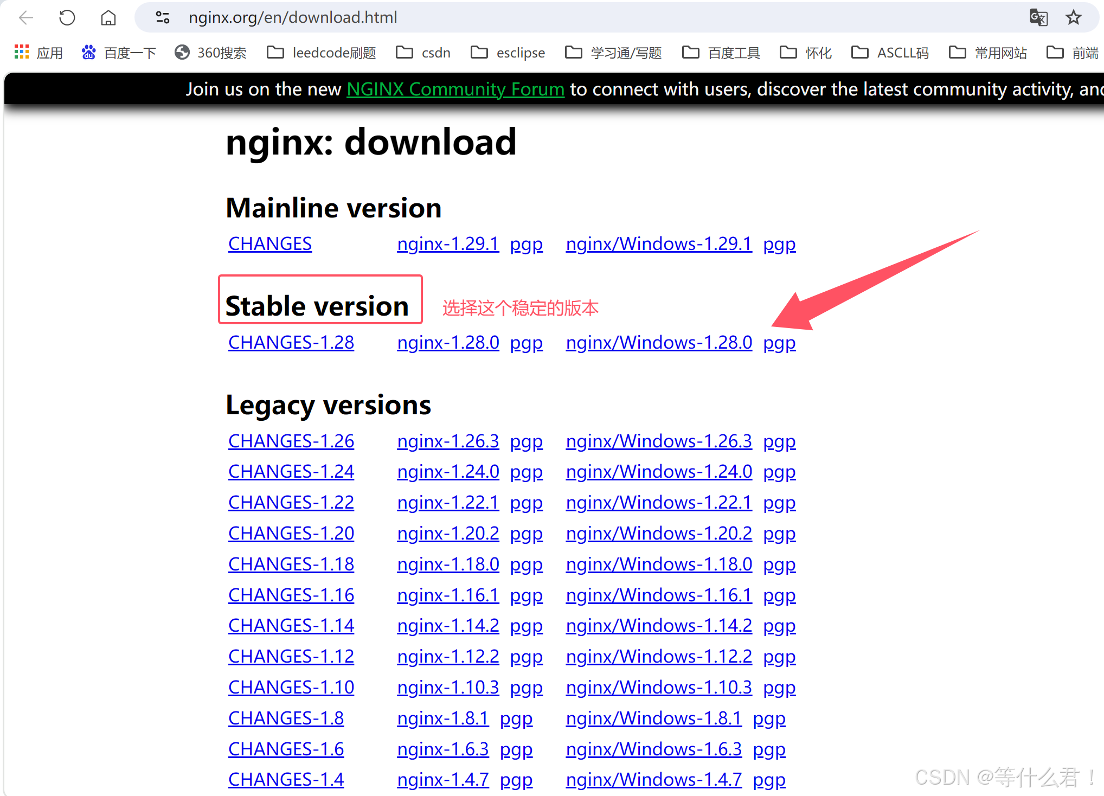This screenshot has width=1104, height=796.
Task: Open CHANGES-1.10 link
Action: [x=291, y=688]
